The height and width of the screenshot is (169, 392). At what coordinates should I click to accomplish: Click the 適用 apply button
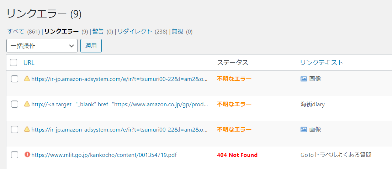tap(91, 46)
